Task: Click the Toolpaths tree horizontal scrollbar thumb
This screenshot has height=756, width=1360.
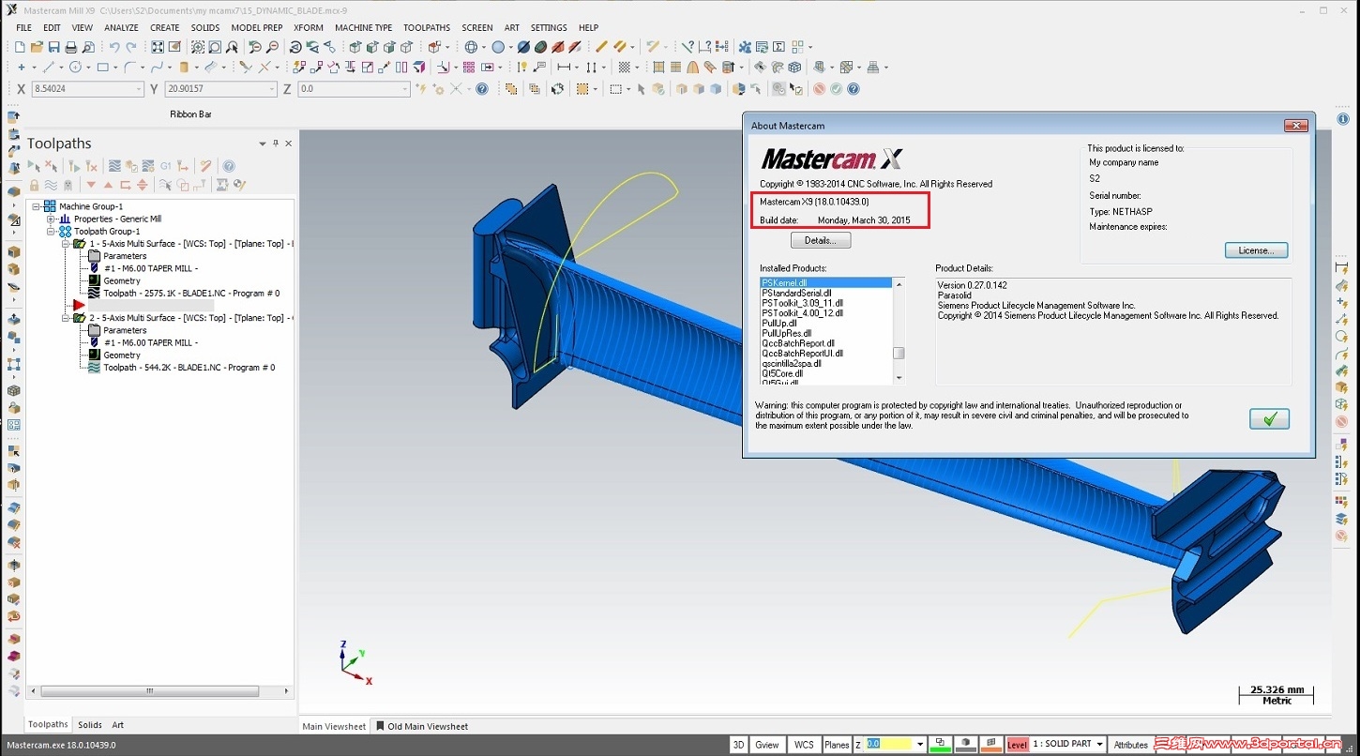Action: point(150,691)
